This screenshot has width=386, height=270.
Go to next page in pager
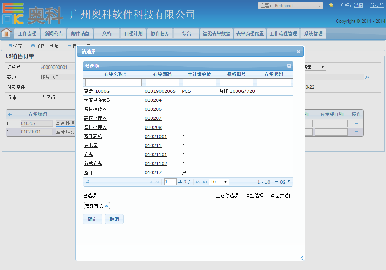[x=198, y=182]
